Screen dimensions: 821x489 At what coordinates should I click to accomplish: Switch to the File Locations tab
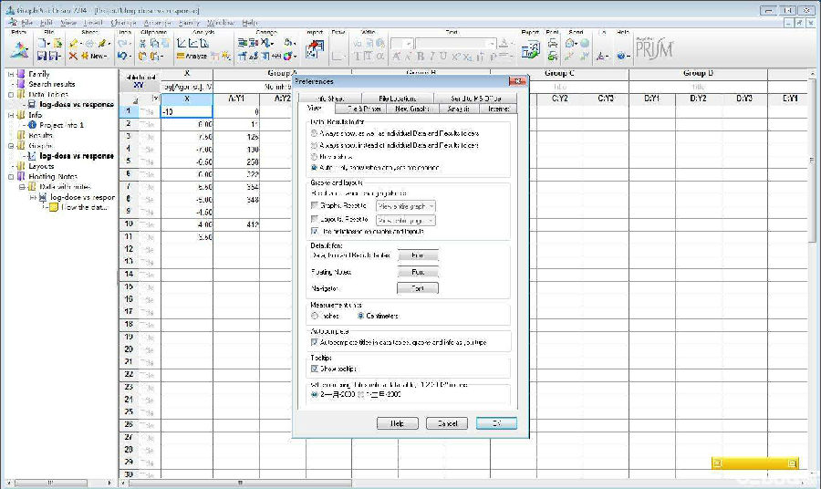click(x=397, y=98)
